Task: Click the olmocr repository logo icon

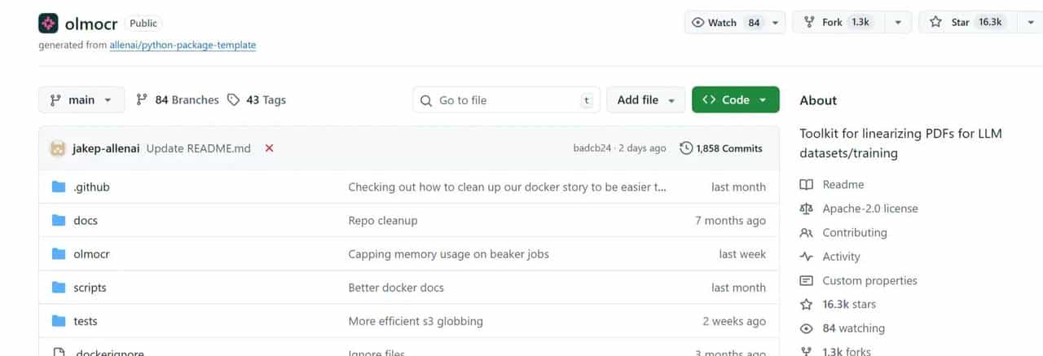Action: click(x=48, y=23)
